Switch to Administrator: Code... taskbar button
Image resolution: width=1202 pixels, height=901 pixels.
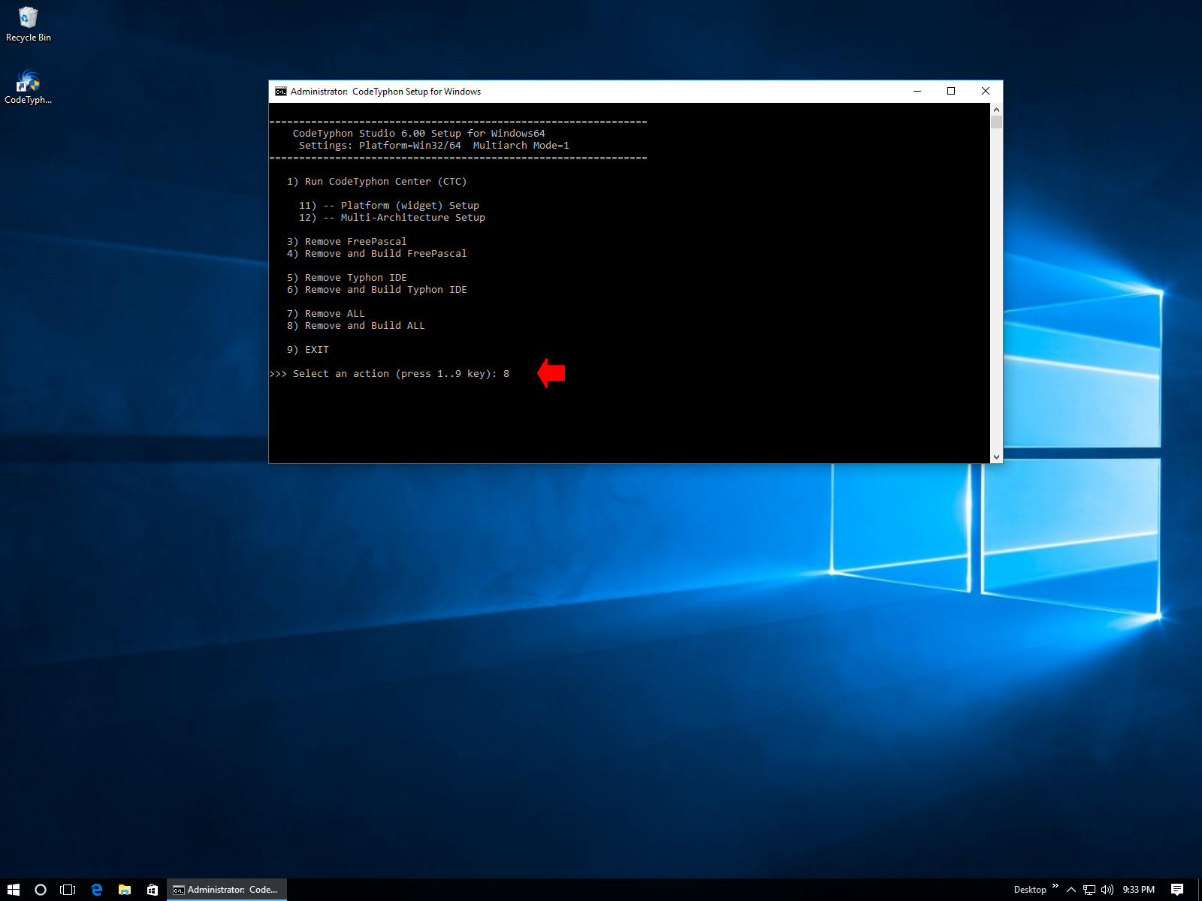[x=226, y=890]
